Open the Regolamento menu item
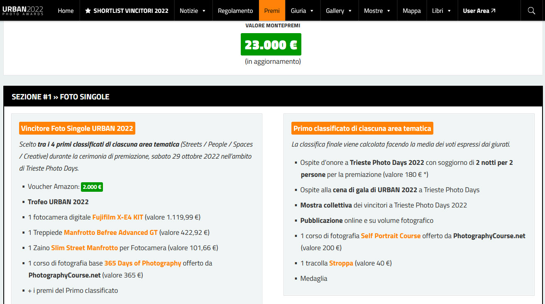545x304 pixels. click(x=235, y=11)
